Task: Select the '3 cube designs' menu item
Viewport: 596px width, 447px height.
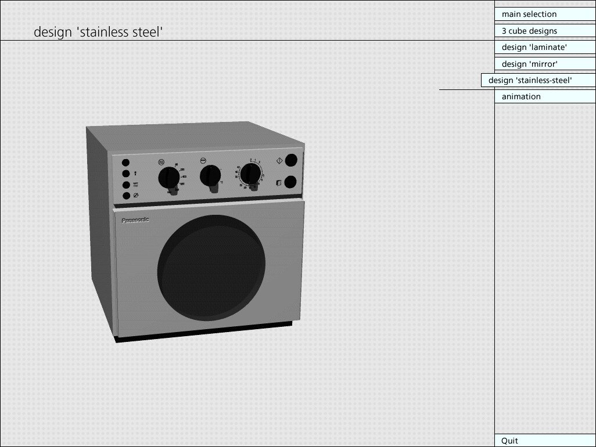Action: point(545,31)
